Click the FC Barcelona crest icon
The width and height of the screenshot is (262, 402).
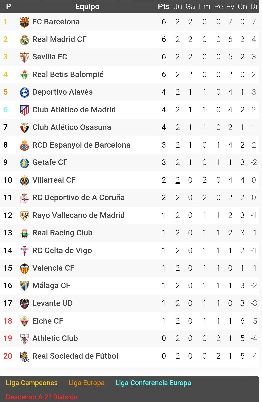tap(24, 22)
